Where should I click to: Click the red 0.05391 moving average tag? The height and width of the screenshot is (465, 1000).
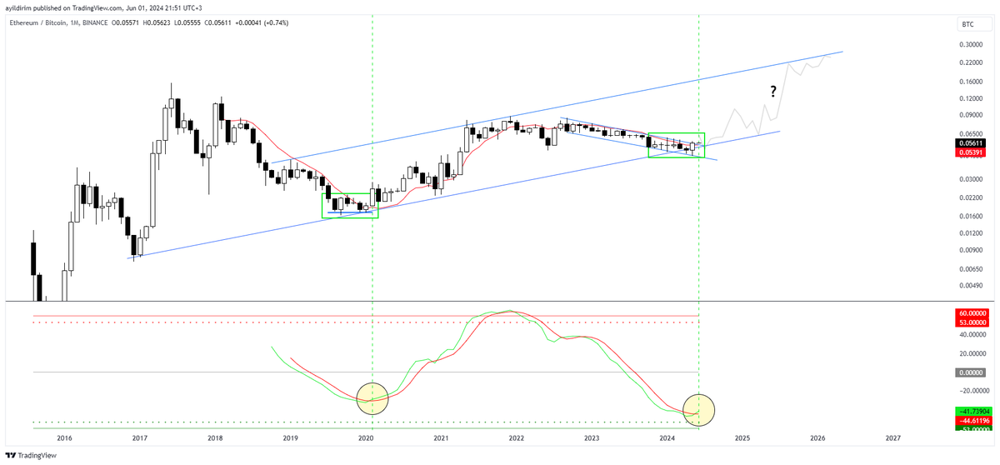pos(971,152)
